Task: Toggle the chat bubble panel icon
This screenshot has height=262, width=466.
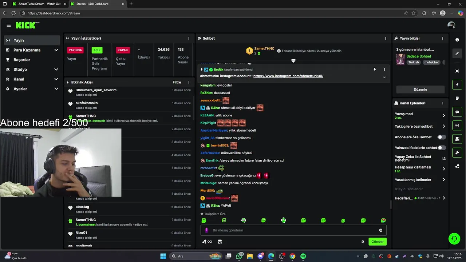Action: point(457,112)
